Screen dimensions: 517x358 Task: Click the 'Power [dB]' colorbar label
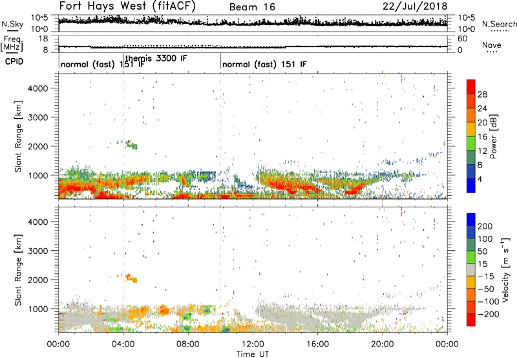point(493,136)
